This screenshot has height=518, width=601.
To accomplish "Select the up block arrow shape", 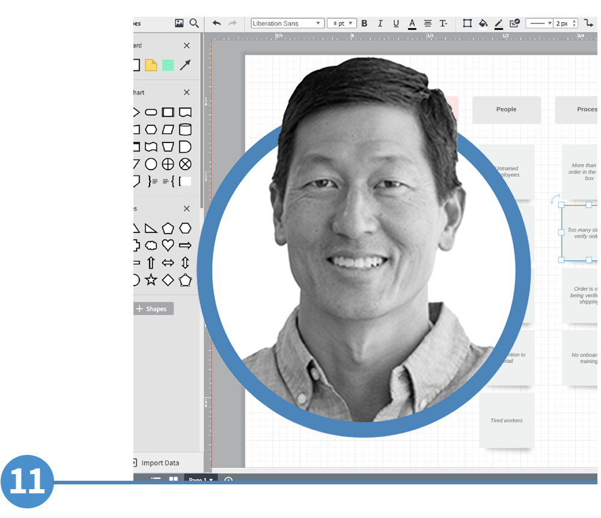I will 151,263.
